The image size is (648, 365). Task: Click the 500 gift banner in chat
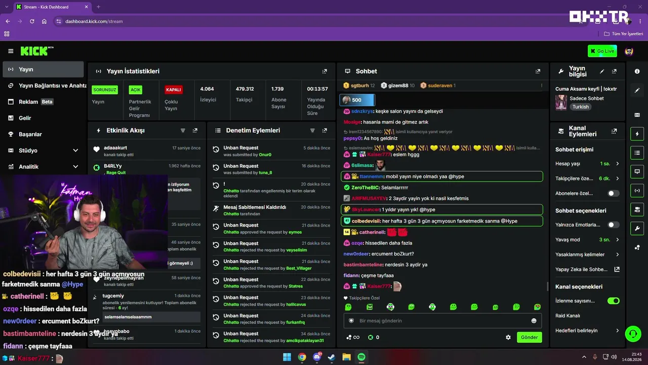357,100
